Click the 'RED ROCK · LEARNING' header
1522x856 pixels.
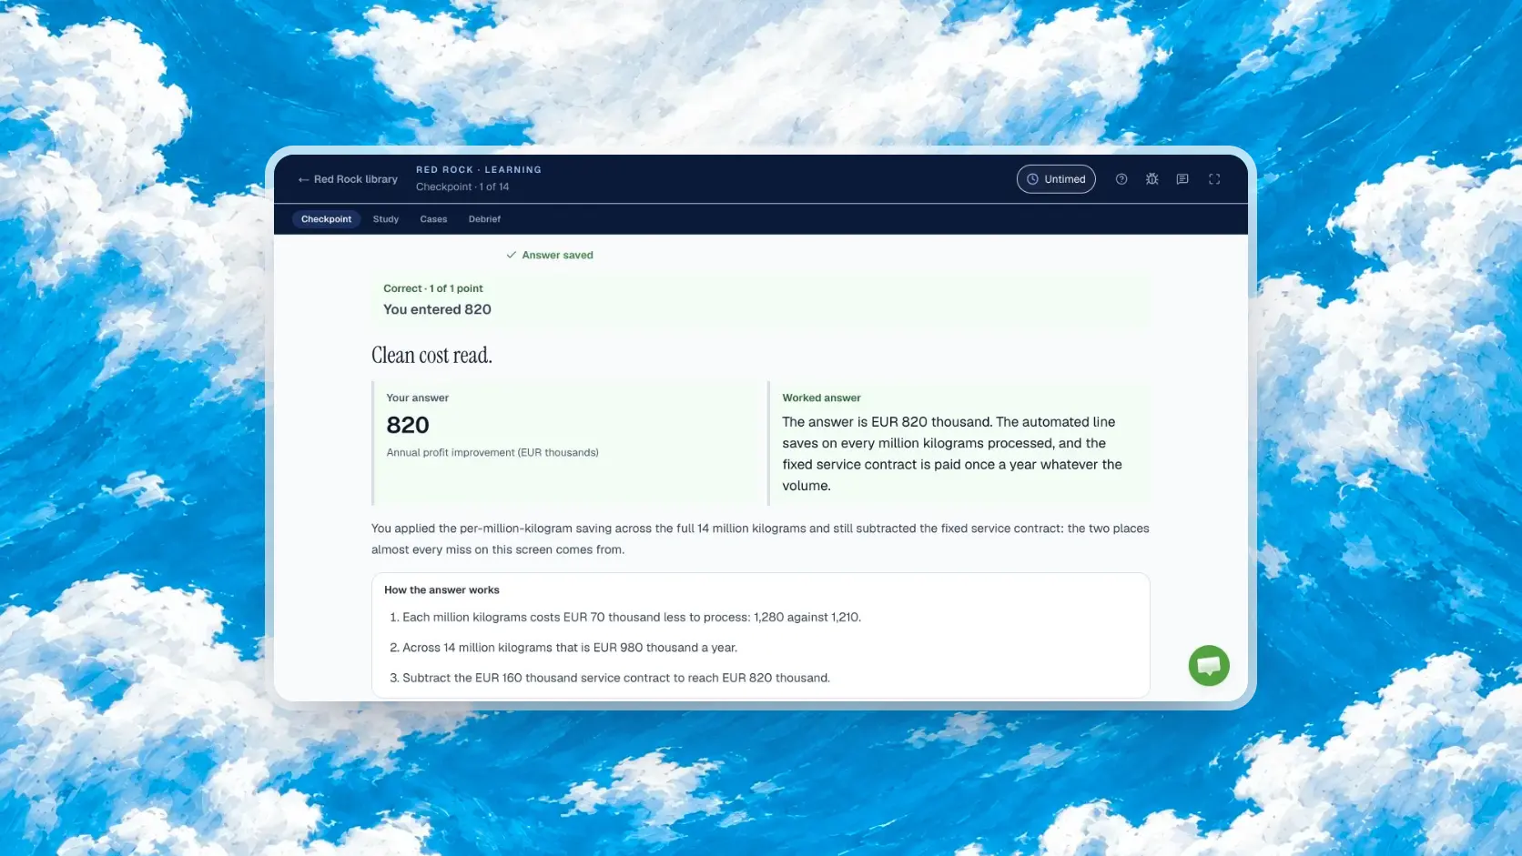[479, 170]
